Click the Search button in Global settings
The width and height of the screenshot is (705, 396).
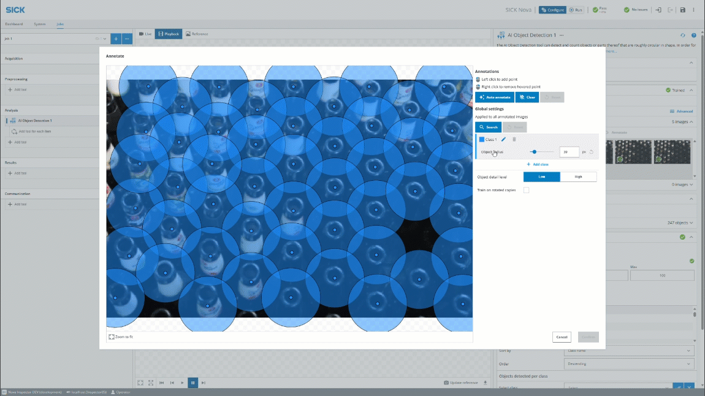click(489, 127)
